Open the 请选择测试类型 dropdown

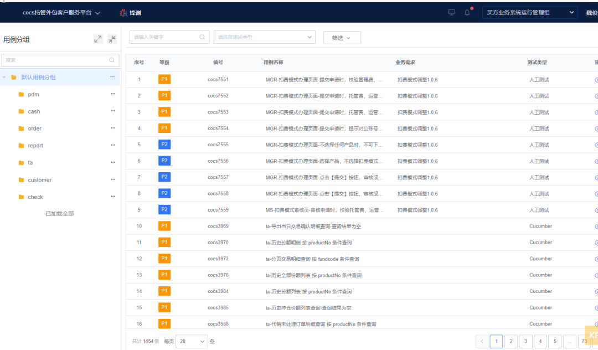[264, 37]
